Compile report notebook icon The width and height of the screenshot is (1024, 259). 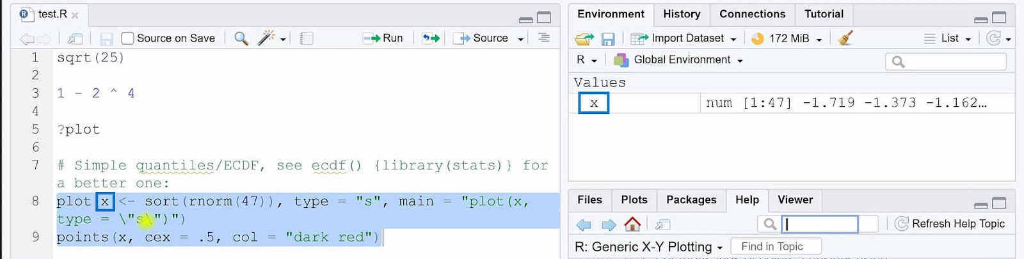(307, 38)
